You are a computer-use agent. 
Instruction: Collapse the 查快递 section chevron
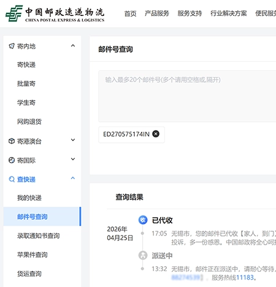pos(73,178)
